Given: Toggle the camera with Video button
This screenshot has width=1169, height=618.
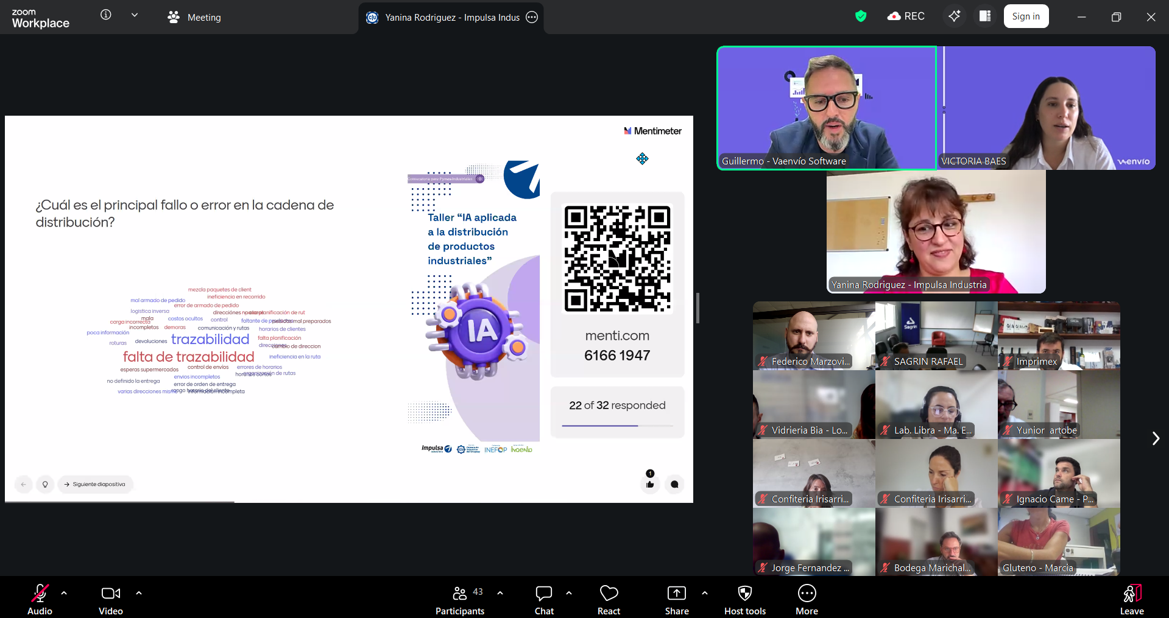Looking at the screenshot, I should (x=111, y=600).
